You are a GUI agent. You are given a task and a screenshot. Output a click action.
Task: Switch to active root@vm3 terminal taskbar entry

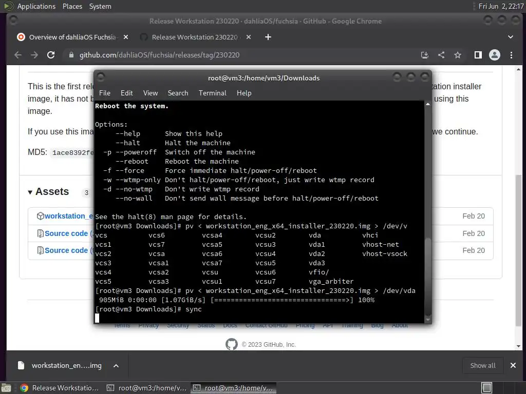click(234, 388)
